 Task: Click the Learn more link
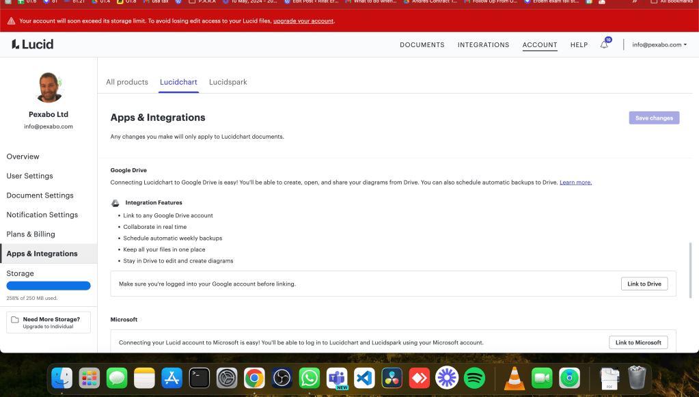coord(575,182)
